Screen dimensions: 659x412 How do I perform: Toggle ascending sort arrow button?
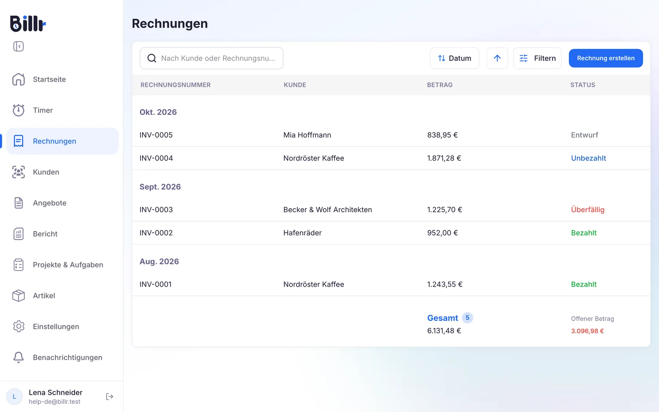coord(497,58)
